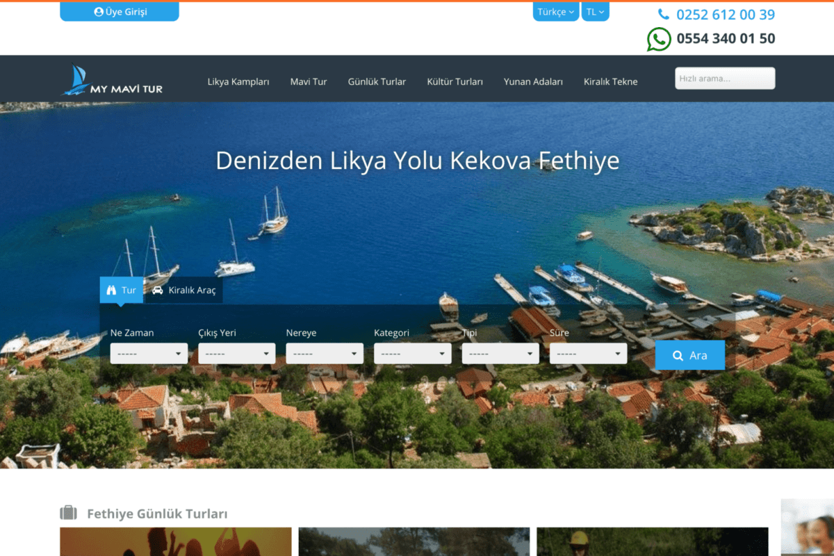Click the My Mavi Tur sailboat logo
The width and height of the screenshot is (834, 556).
(112, 80)
